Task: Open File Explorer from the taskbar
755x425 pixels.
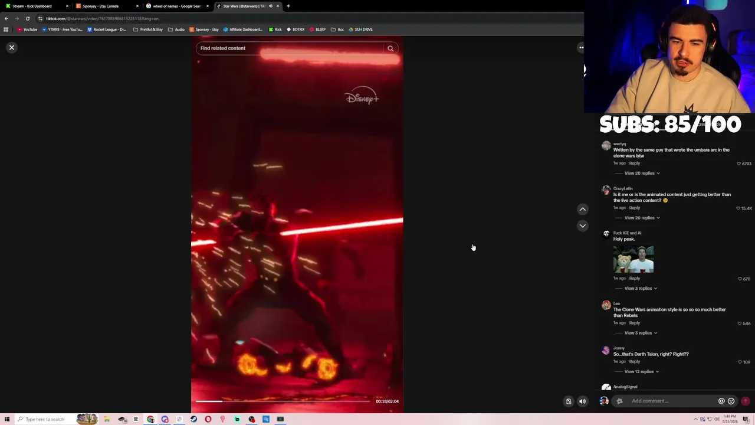Action: coord(107,419)
